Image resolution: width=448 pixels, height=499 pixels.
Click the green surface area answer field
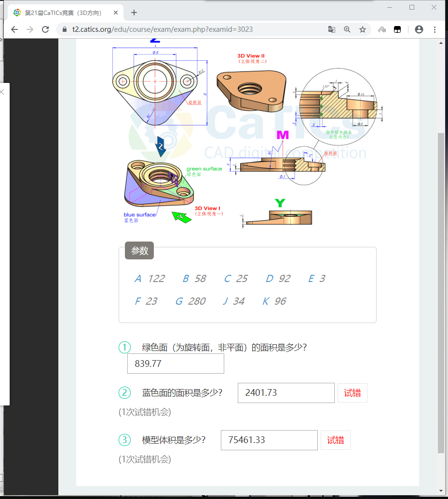click(176, 364)
